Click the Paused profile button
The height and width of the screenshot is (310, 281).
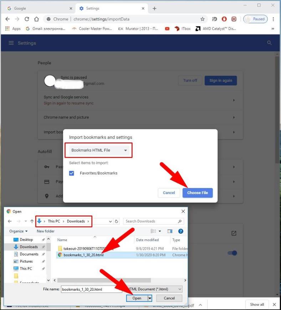[x=256, y=19]
